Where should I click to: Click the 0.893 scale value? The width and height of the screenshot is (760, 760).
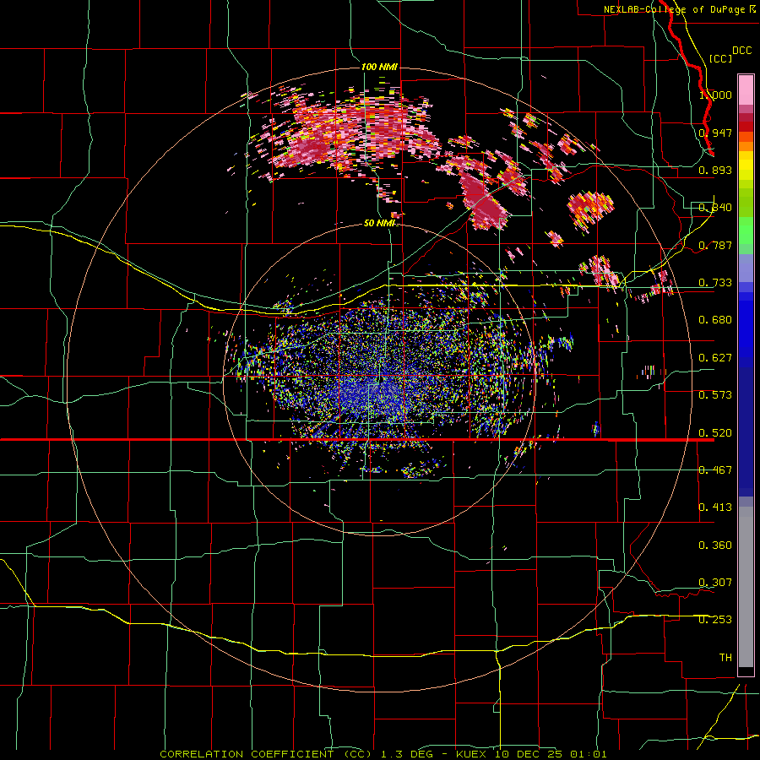[715, 170]
